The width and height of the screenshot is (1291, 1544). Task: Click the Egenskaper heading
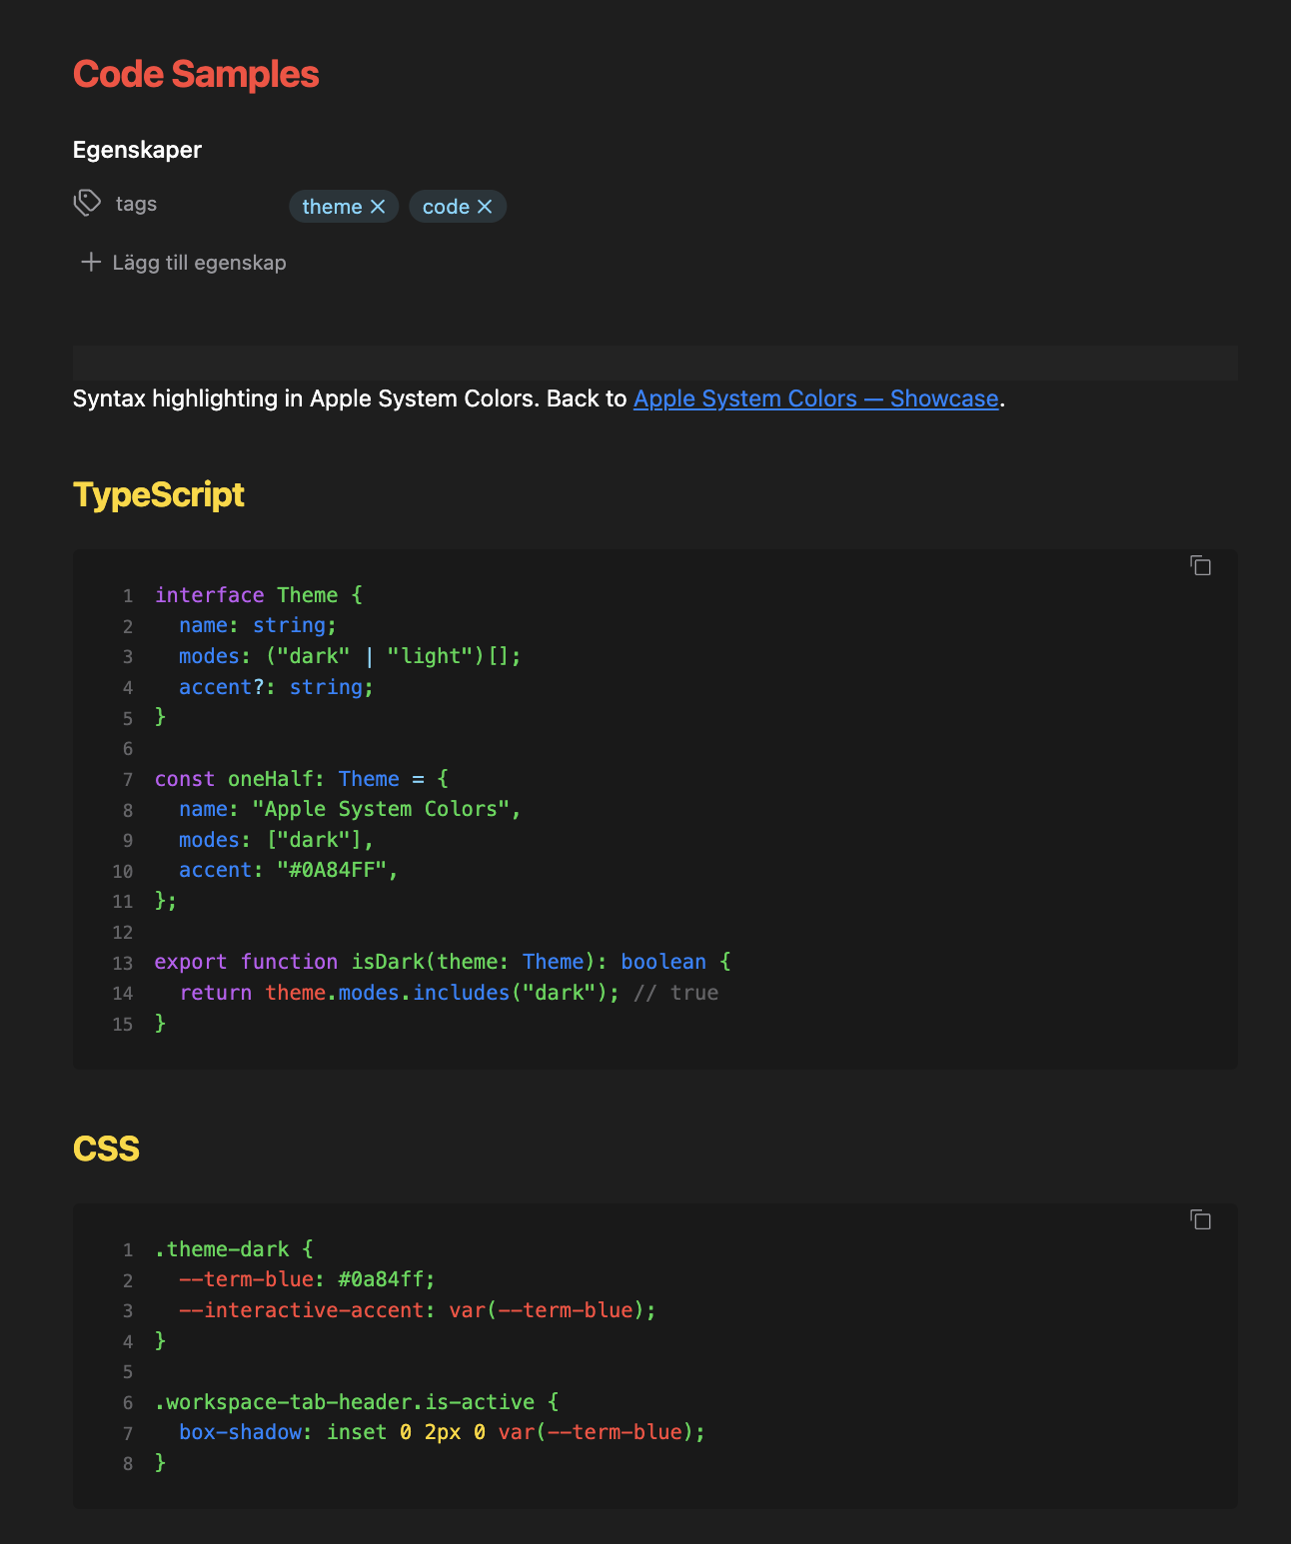coord(137,150)
